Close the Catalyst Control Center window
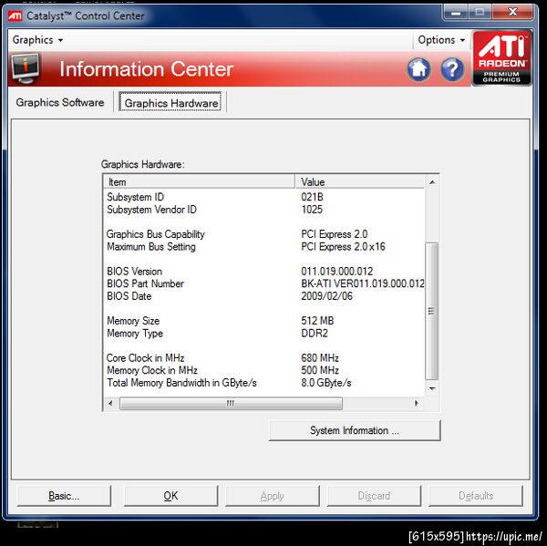The image size is (547, 546). tap(512, 13)
